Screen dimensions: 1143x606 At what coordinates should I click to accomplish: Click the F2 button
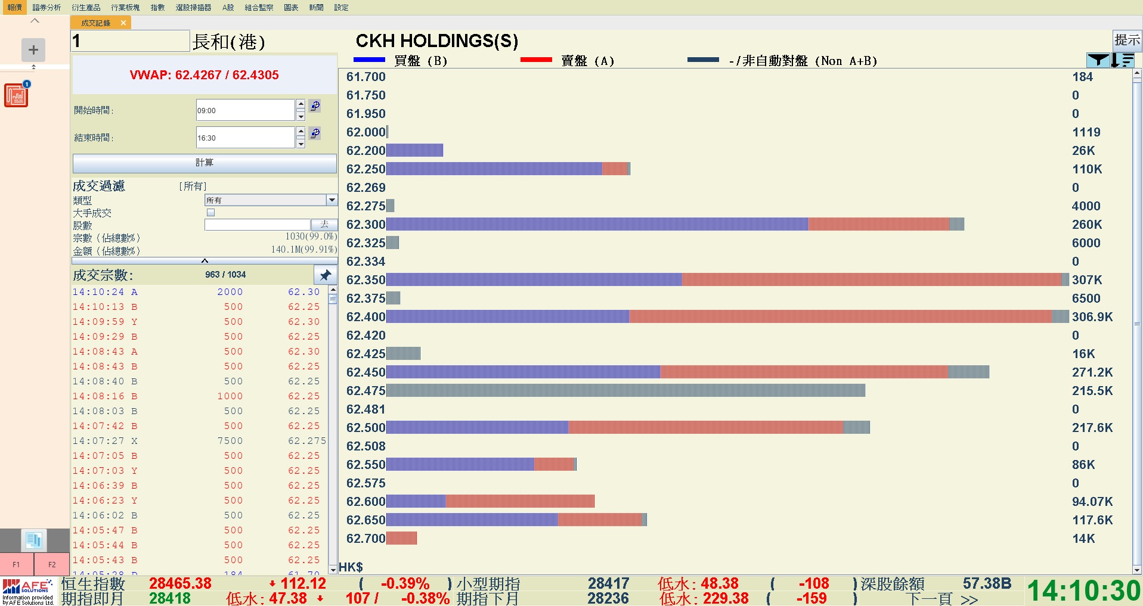click(x=52, y=564)
